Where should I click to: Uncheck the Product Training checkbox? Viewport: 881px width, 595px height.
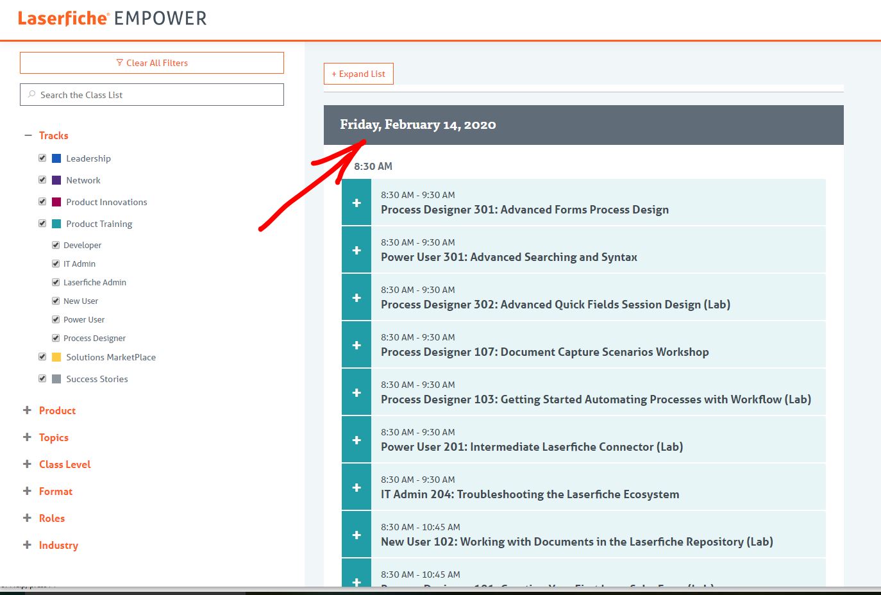[42, 223]
